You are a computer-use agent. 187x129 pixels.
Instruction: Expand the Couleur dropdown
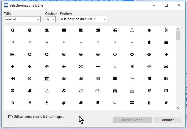tap(51, 19)
